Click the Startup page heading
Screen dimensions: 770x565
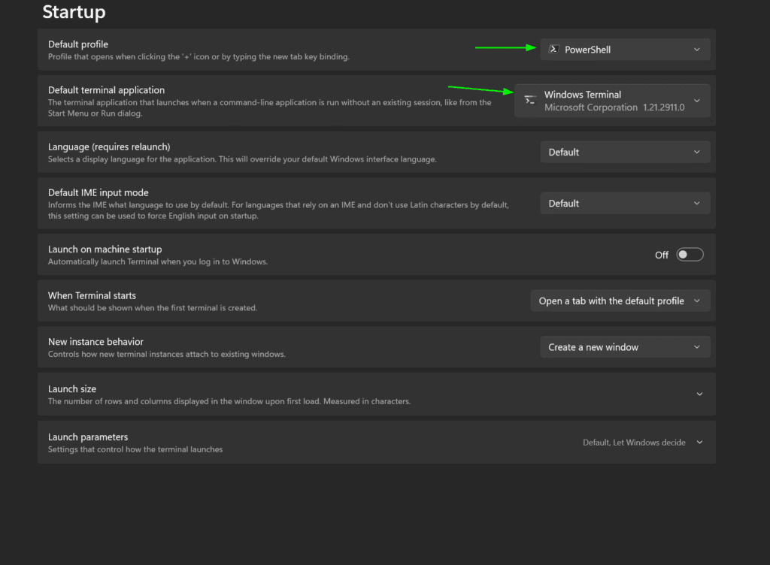point(74,12)
